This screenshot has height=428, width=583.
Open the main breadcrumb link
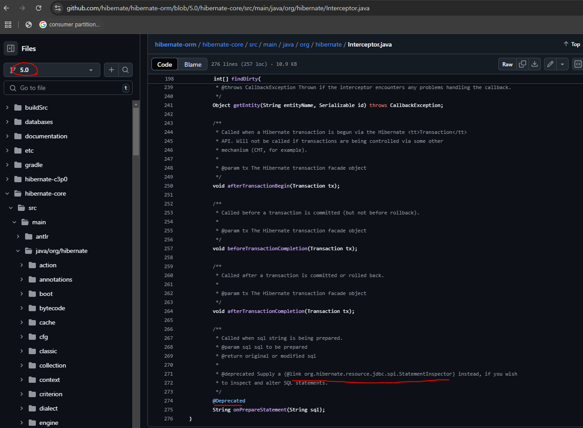pyautogui.click(x=270, y=44)
